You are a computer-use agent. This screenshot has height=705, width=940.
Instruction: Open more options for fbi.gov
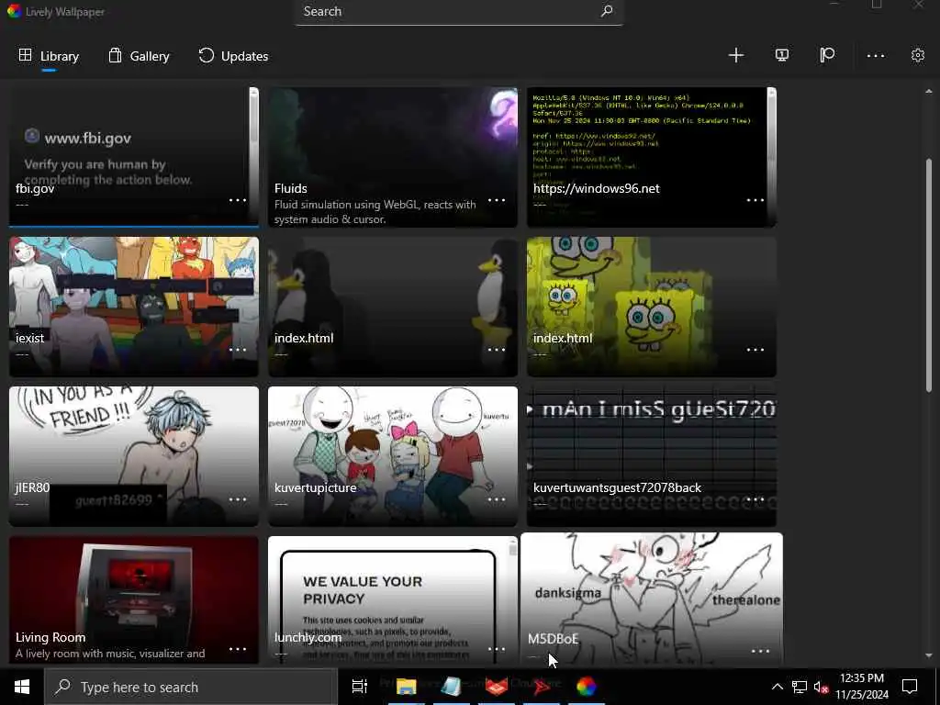point(238,200)
